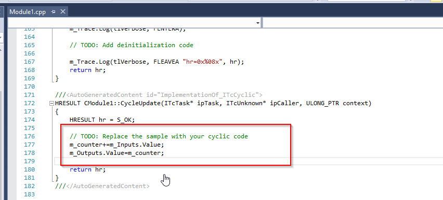Pin the Module1.cpp tab
This screenshot has height=200, width=443.
tap(53, 12)
